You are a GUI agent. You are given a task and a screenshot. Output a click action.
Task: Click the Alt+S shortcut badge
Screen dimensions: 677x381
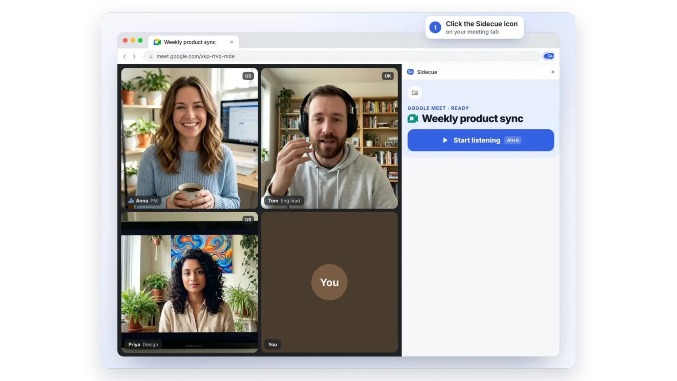tap(513, 140)
